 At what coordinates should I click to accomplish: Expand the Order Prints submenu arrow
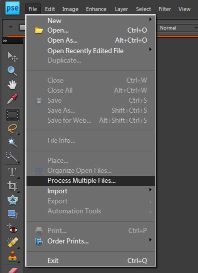(x=150, y=240)
